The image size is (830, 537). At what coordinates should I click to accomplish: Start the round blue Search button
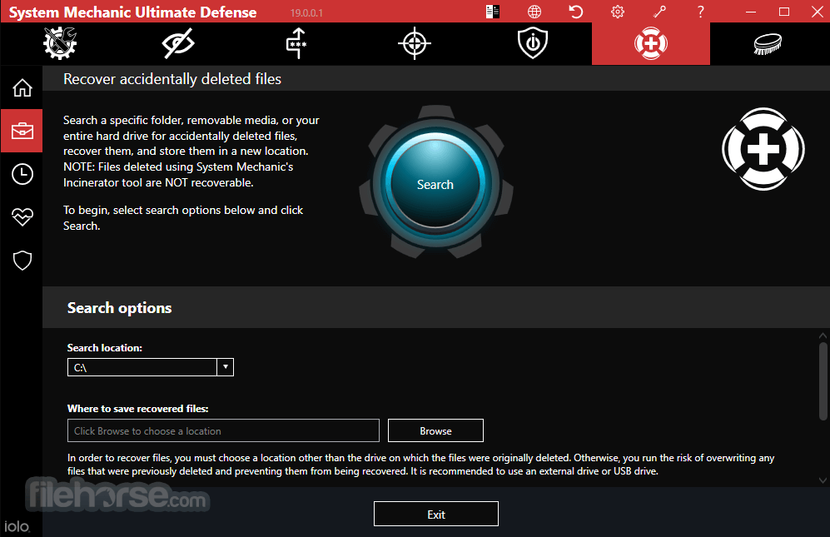coord(435,184)
